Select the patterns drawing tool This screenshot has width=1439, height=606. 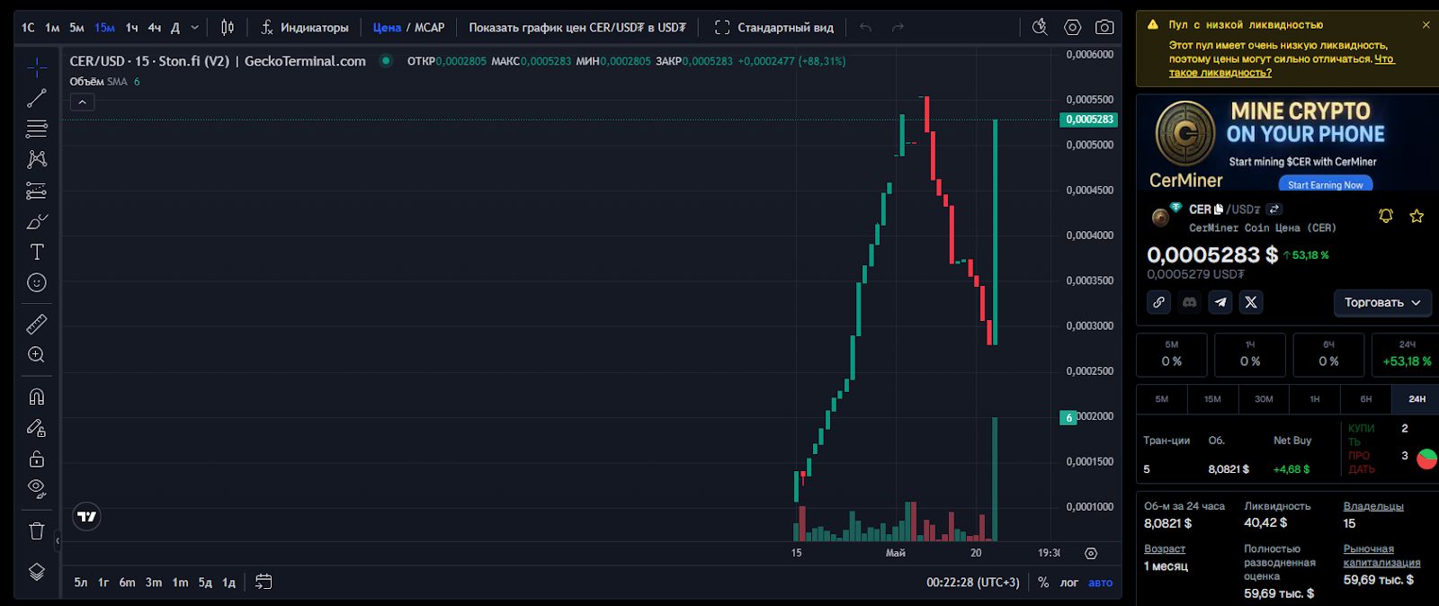[37, 159]
